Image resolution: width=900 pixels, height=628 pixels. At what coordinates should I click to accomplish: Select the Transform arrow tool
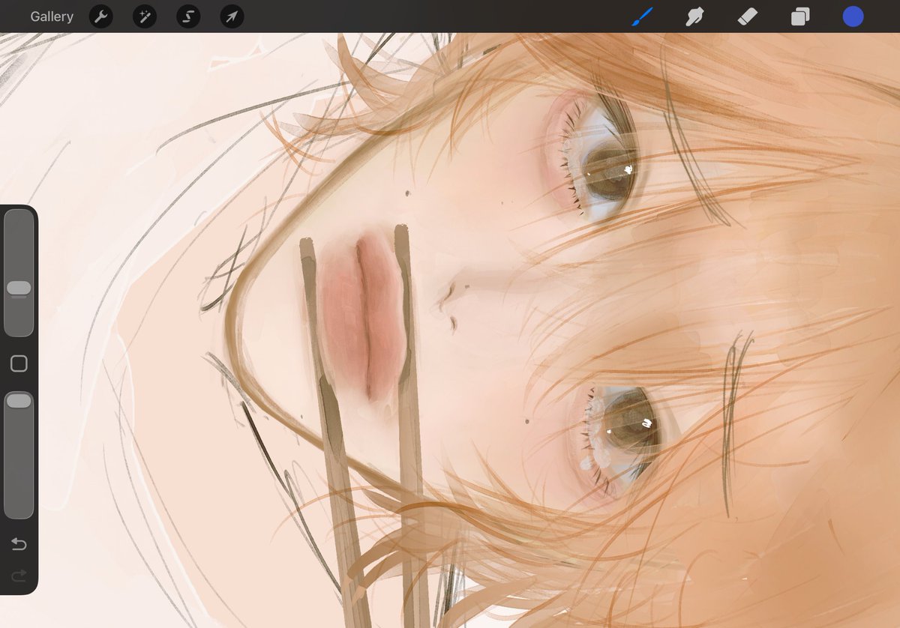click(x=231, y=16)
